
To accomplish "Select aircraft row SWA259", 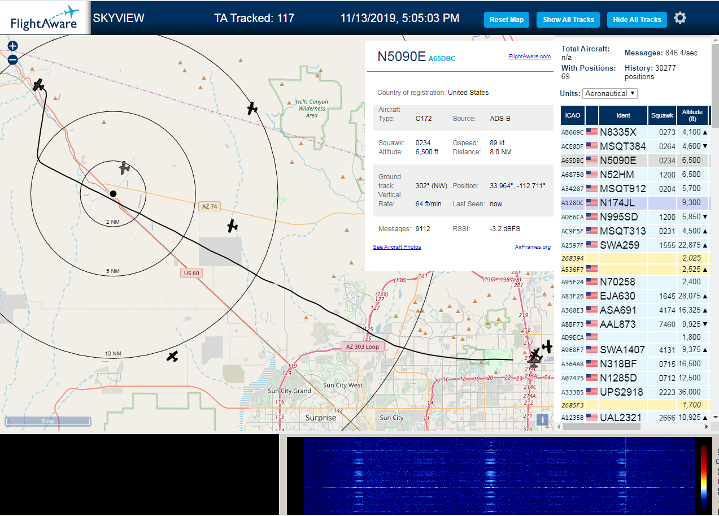I will point(635,245).
